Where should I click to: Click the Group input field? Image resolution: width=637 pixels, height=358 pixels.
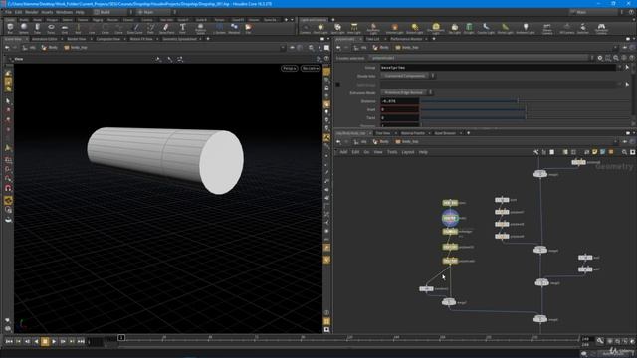coord(498,68)
